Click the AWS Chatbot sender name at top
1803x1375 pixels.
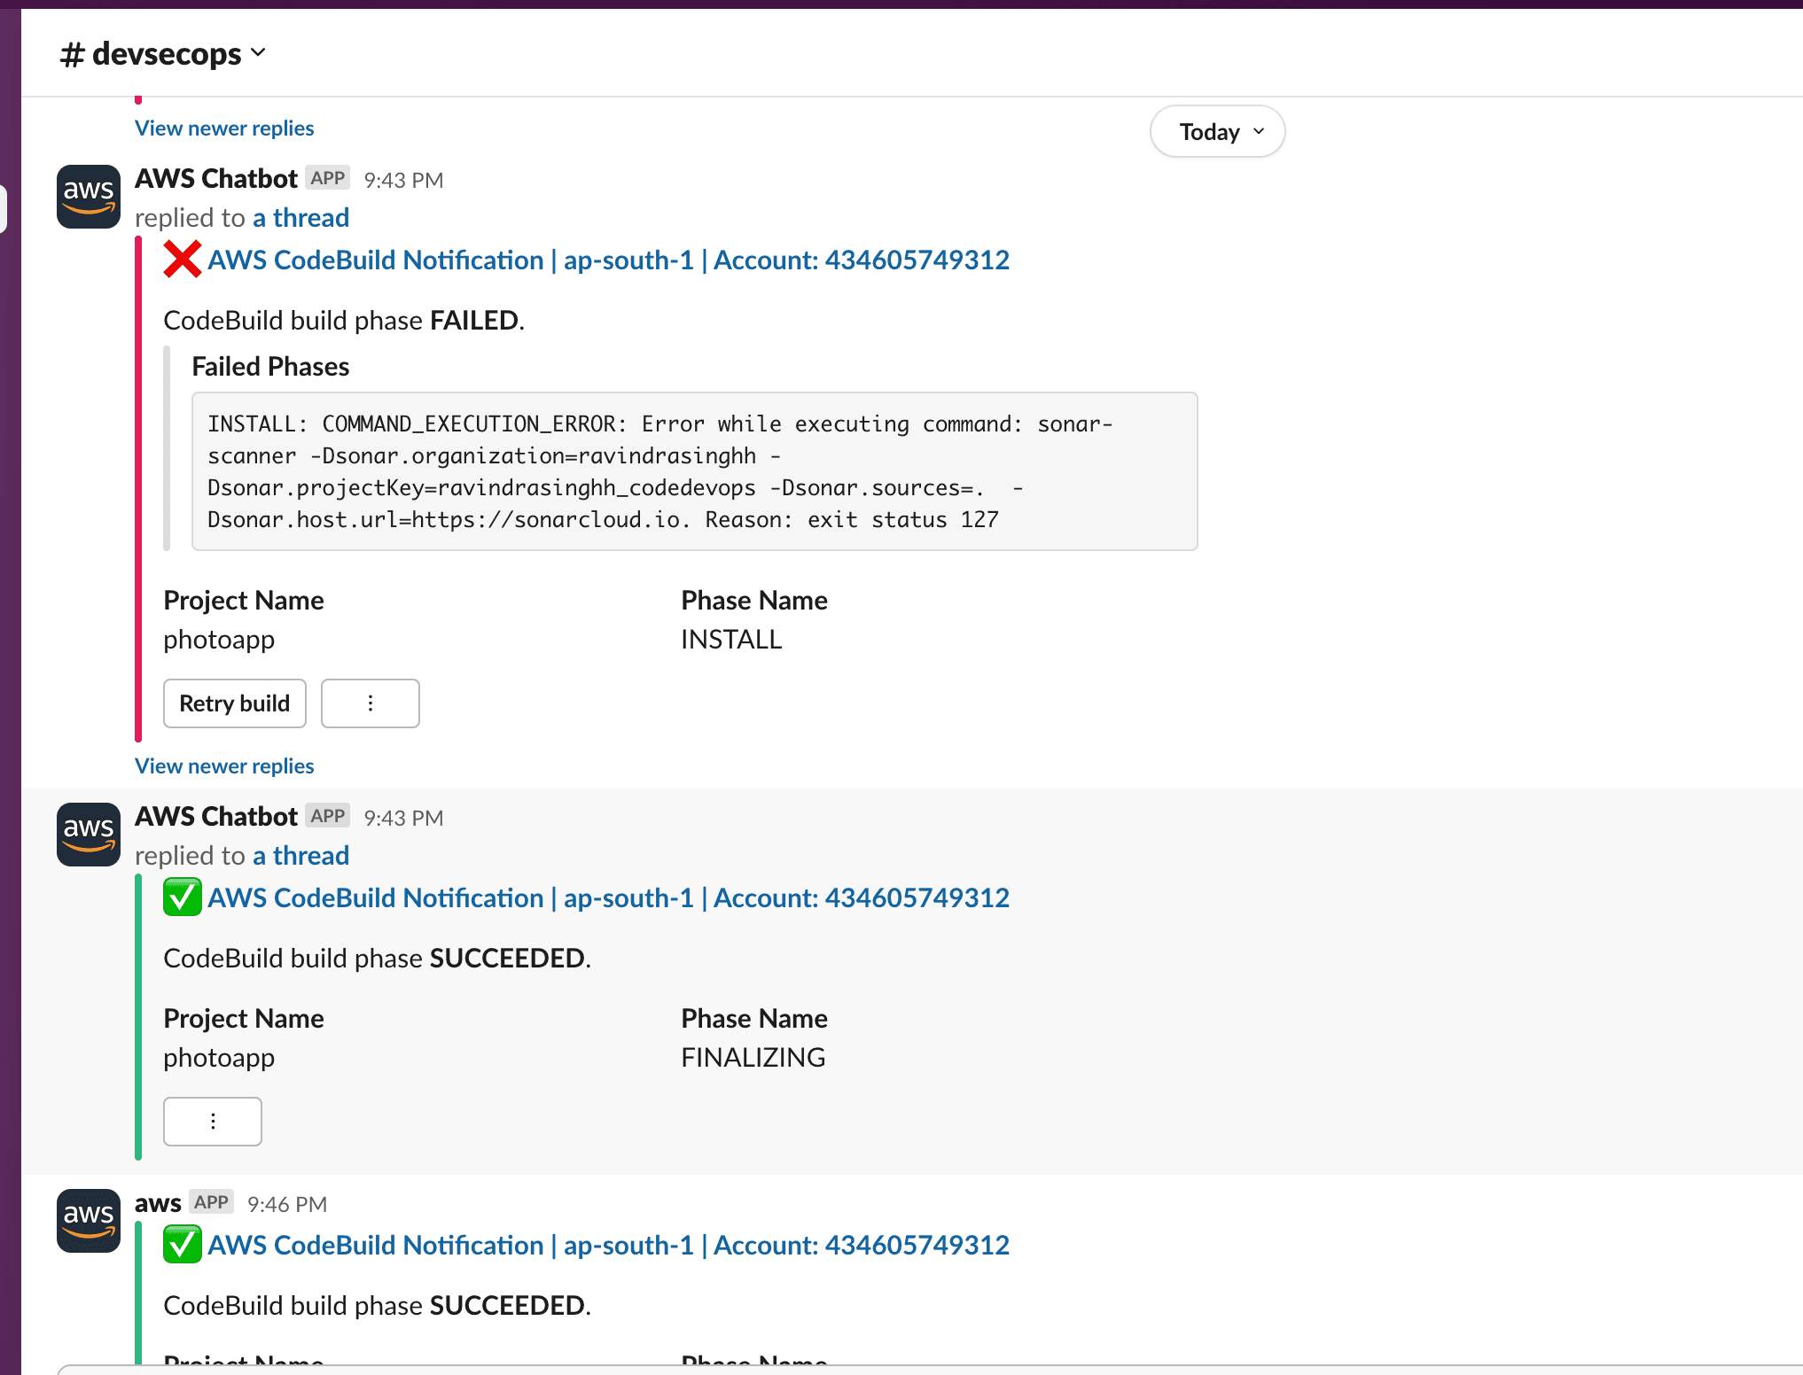(x=216, y=179)
